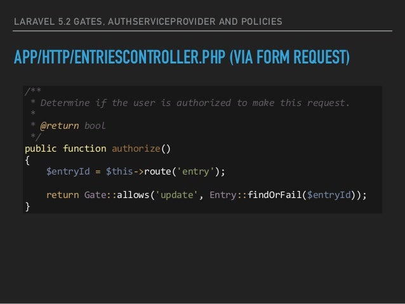Click the opening brace '{' of the function

27,161
